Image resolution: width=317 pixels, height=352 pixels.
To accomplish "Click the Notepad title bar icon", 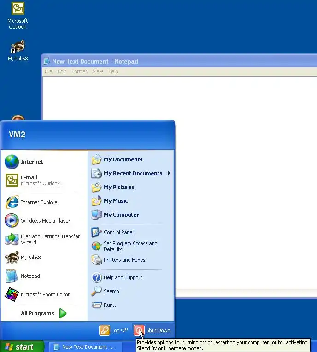I will coord(47,61).
